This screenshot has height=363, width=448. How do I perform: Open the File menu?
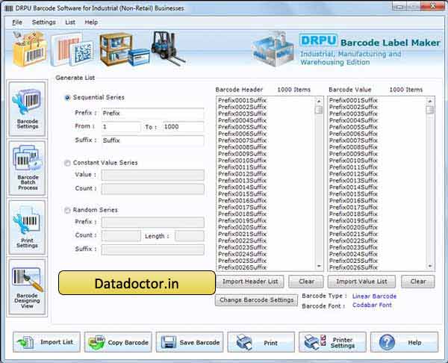click(17, 22)
